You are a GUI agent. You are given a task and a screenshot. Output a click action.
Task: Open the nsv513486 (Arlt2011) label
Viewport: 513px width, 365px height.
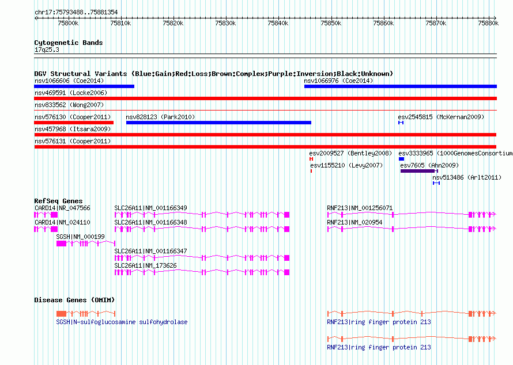(467, 177)
